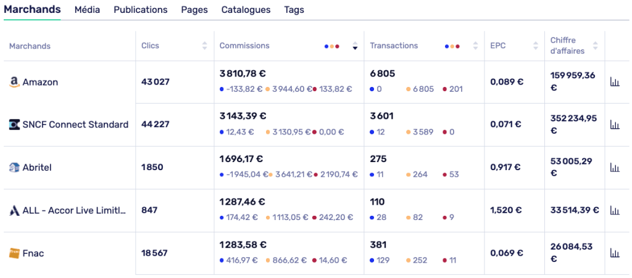The width and height of the screenshot is (632, 278).
Task: Select Amazon clicks value 43 027
Action: pyautogui.click(x=156, y=81)
